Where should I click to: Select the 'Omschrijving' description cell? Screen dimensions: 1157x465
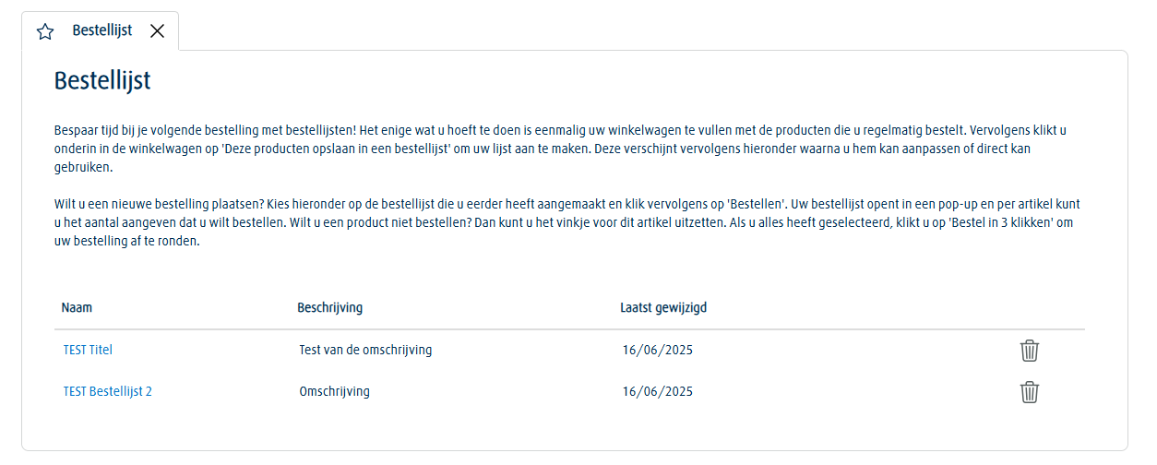[x=334, y=391]
